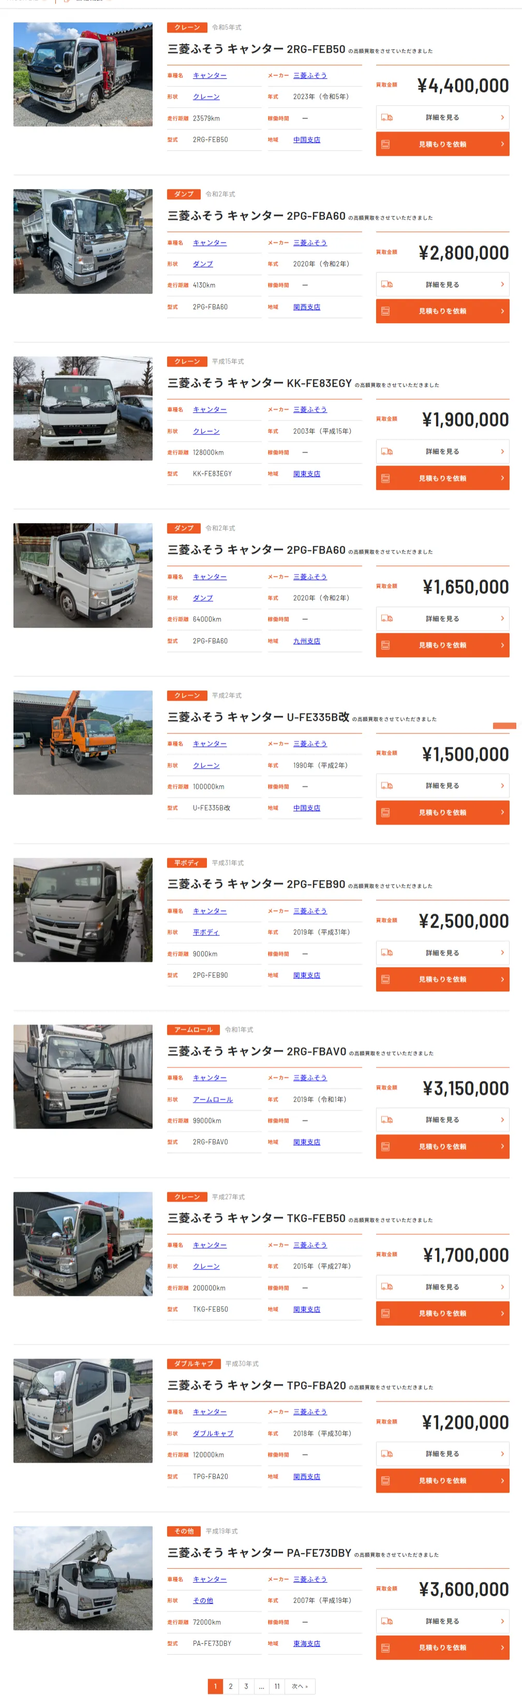
Task: Open 東海支店 link on PA-FE73DBY listing
Action: point(307,1643)
